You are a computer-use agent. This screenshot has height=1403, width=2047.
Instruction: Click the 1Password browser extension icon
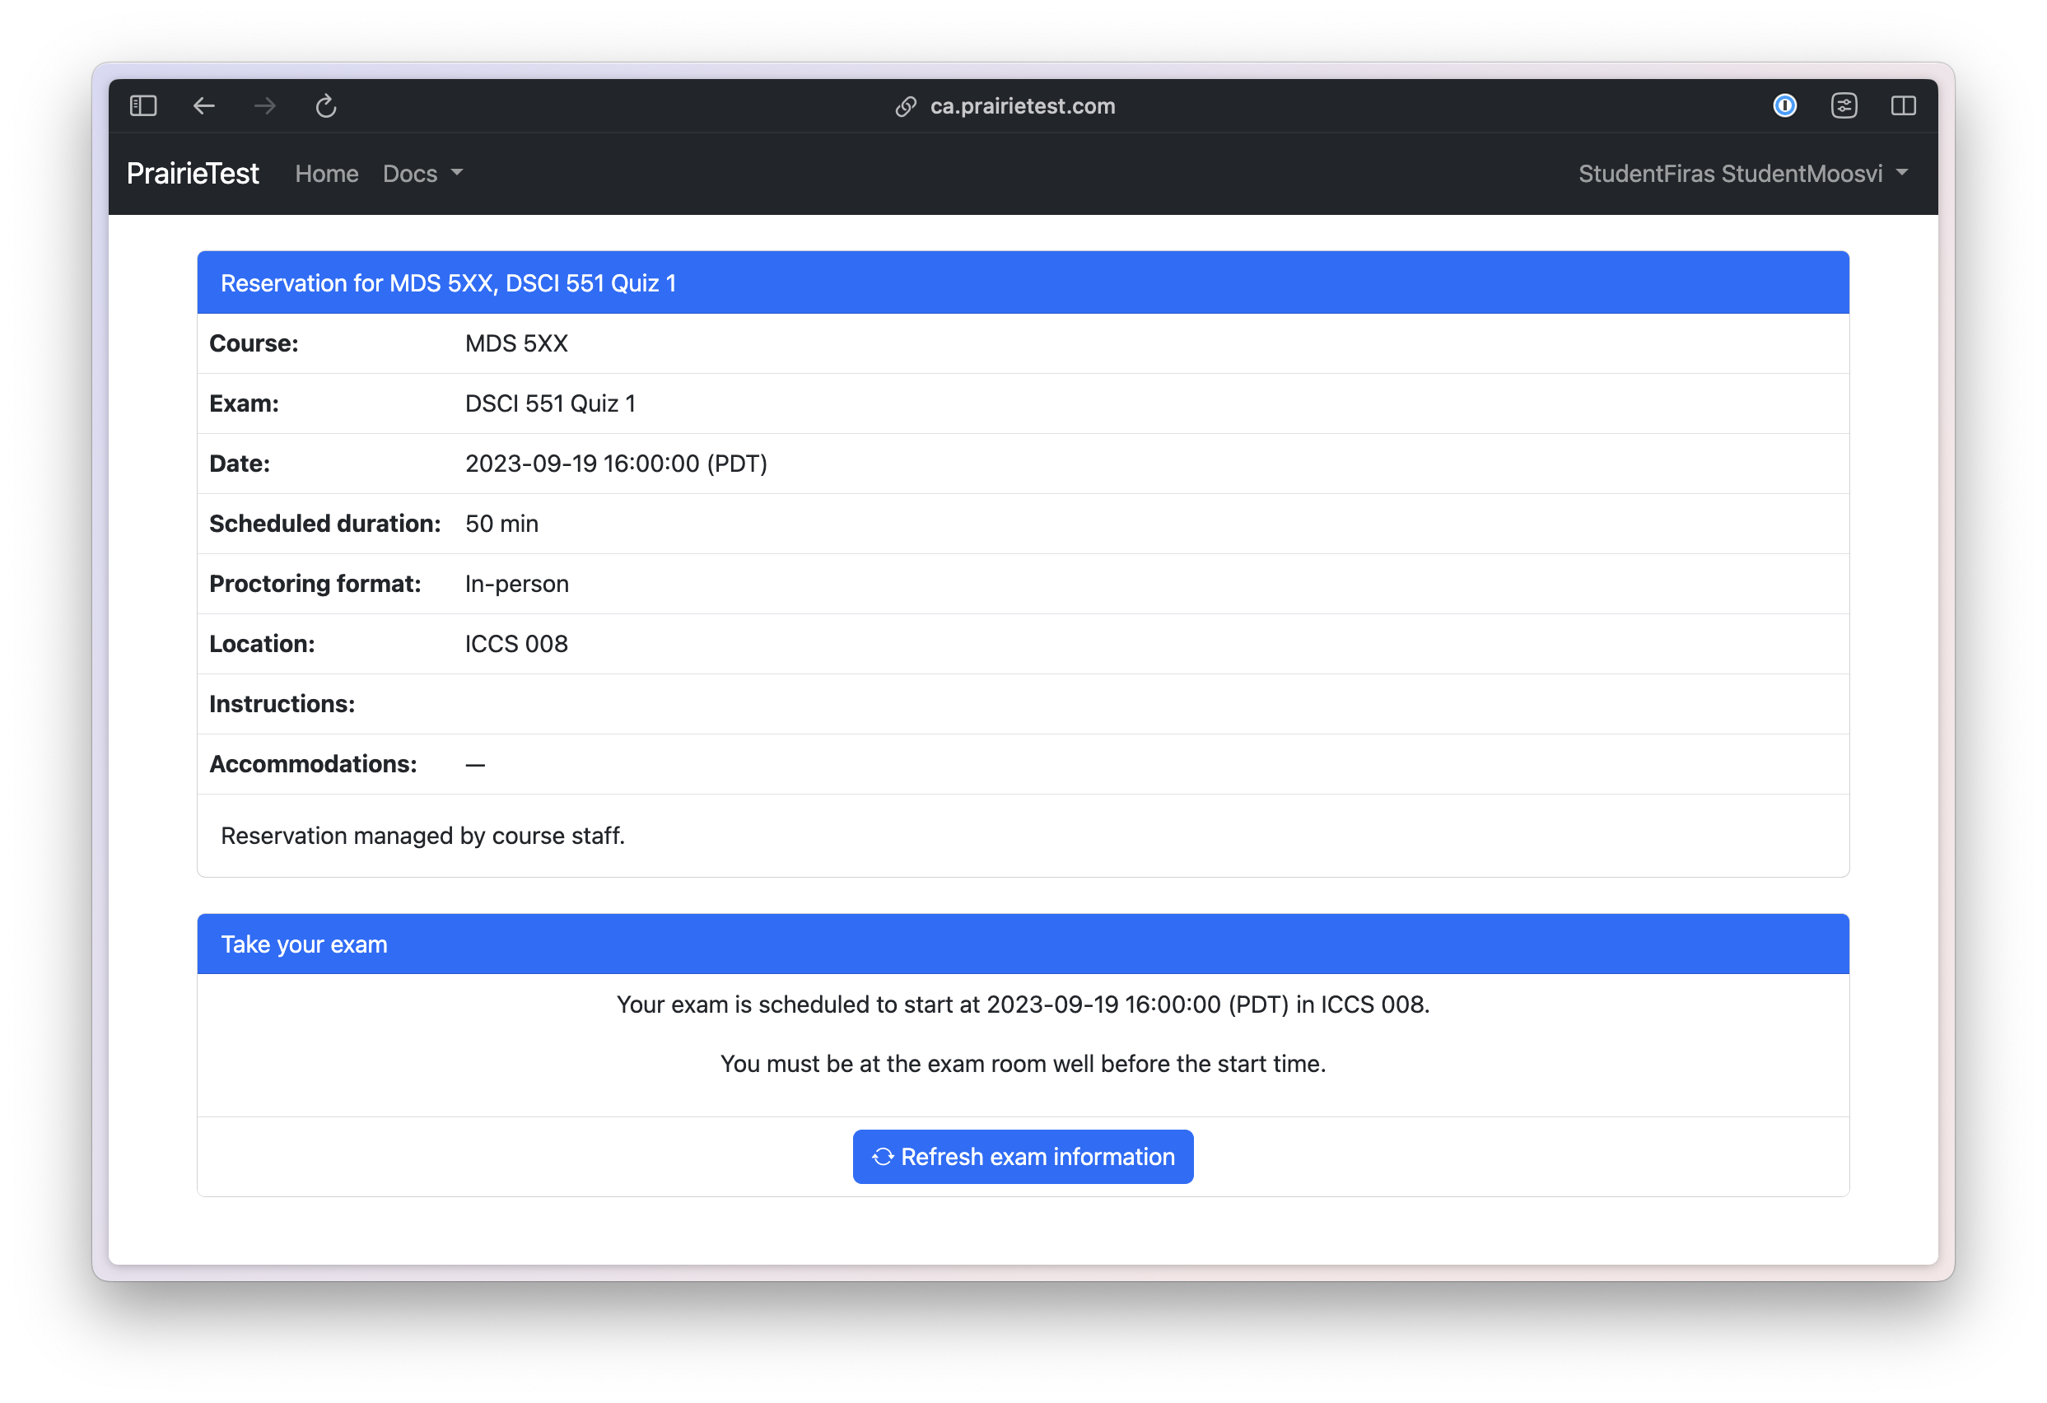[1783, 105]
